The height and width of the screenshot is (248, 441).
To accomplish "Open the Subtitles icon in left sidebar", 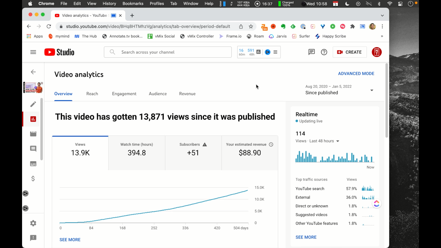I will click(33, 164).
